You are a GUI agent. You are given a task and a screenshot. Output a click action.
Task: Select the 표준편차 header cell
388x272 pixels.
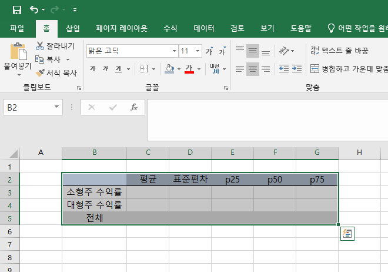point(190,180)
